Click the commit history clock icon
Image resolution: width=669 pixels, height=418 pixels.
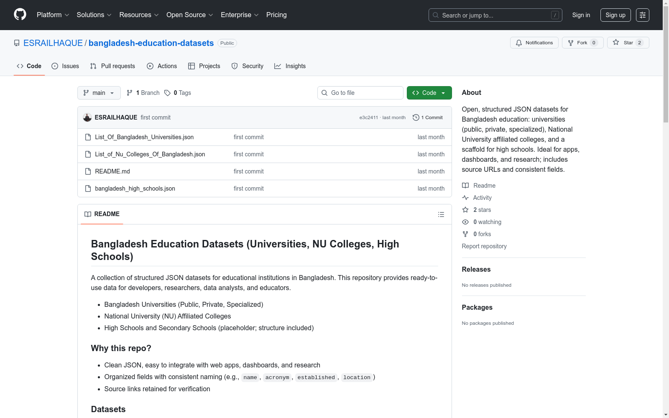[416, 117]
